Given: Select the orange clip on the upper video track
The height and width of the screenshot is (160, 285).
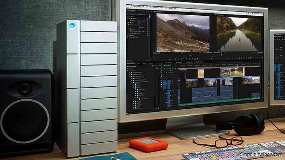Looking at the screenshot, I should pos(200,73).
